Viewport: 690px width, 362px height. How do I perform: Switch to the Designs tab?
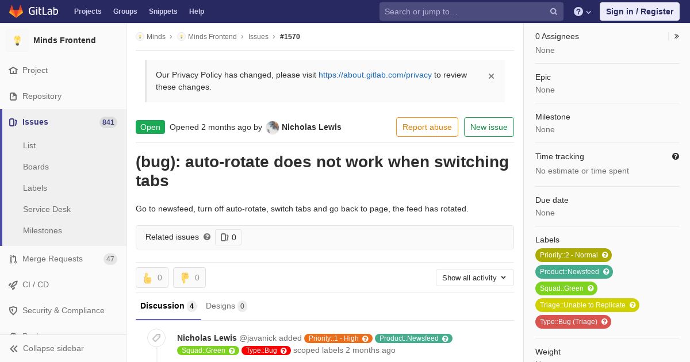(226, 306)
